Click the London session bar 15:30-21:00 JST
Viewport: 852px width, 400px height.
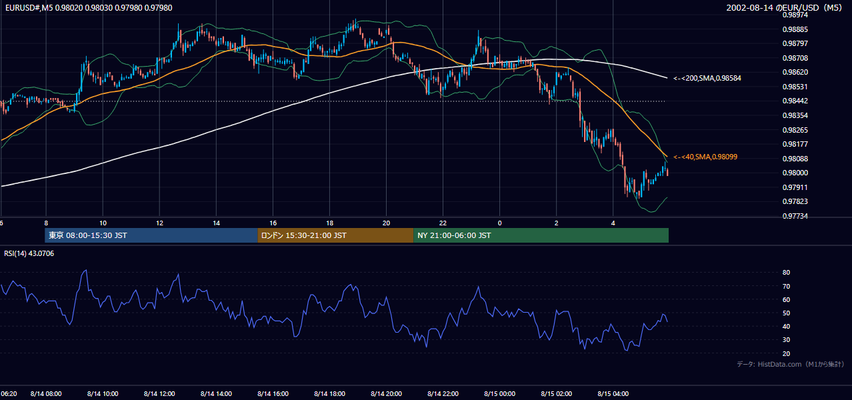[x=335, y=235]
